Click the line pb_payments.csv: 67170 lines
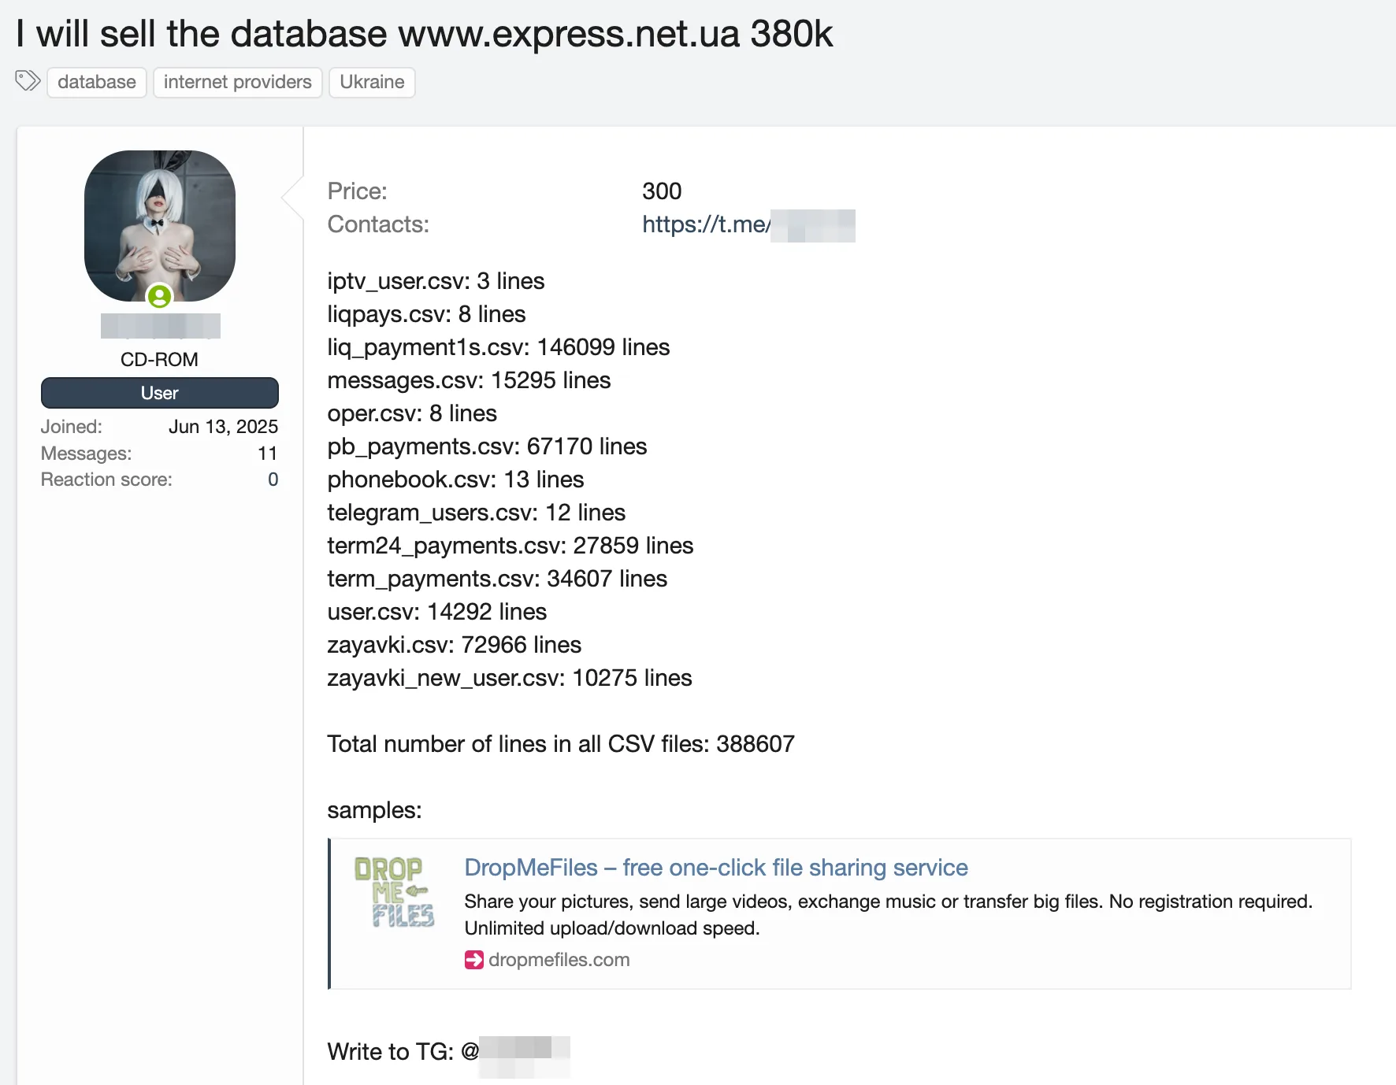The width and height of the screenshot is (1396, 1085). coord(487,446)
